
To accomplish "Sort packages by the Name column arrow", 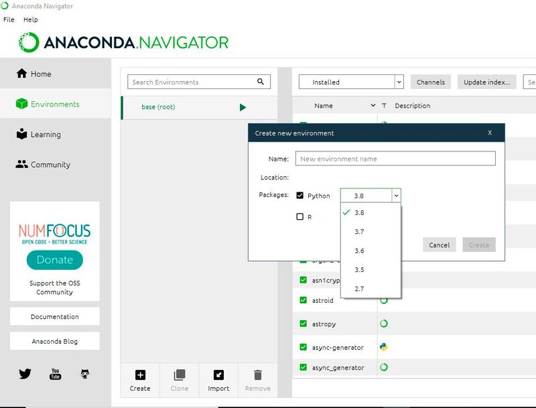I will click(373, 105).
